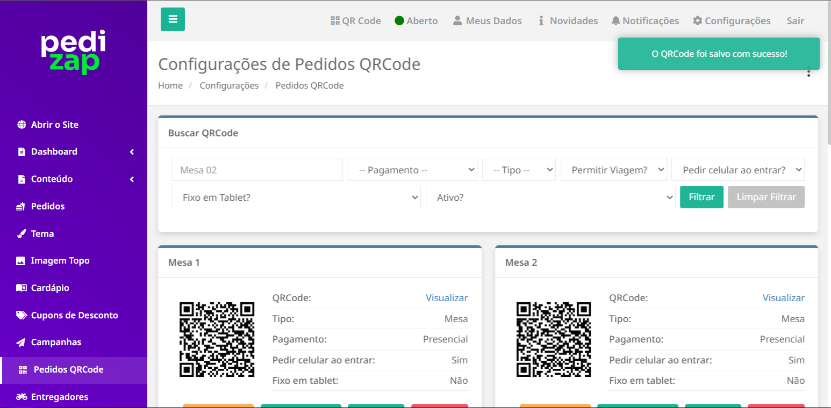
Task: Open the Ativo? filter dropdown
Action: [550, 197]
